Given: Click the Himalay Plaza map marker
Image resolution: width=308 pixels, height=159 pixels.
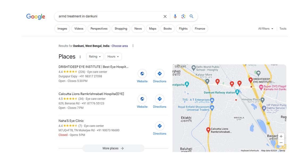Looking at the screenshot, I should click(x=263, y=100).
